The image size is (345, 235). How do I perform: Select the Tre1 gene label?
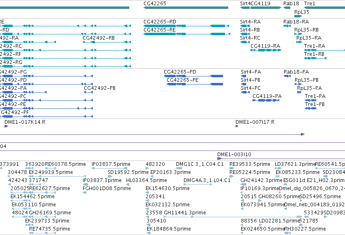tap(310, 4)
